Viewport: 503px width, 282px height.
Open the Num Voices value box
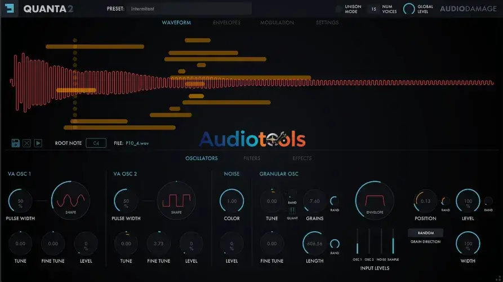click(x=373, y=9)
